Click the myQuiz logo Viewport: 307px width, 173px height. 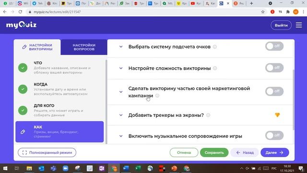coord(21,25)
